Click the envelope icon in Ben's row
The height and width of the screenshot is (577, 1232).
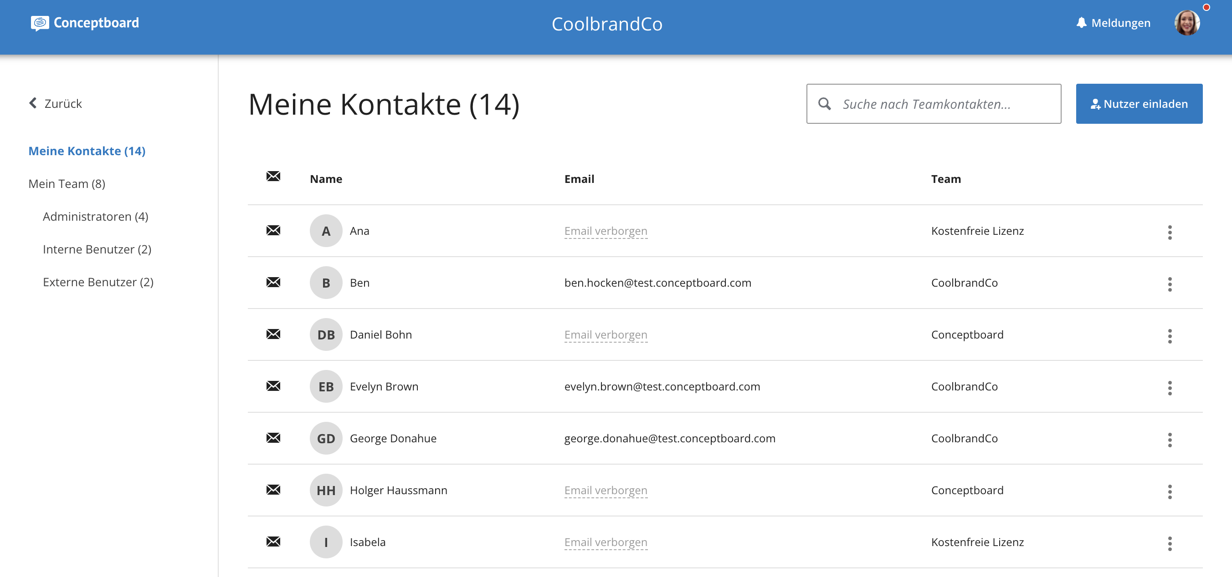[x=273, y=282]
